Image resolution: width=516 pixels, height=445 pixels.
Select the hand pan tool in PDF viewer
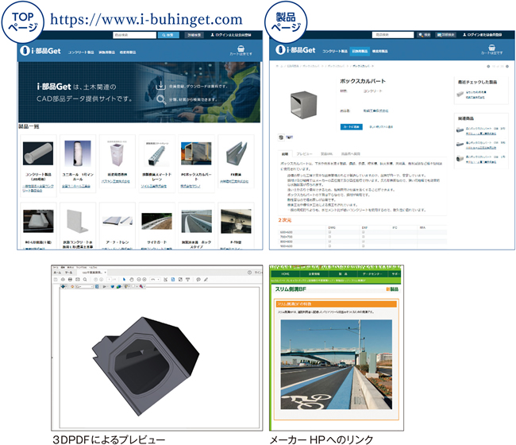pyautogui.click(x=132, y=280)
